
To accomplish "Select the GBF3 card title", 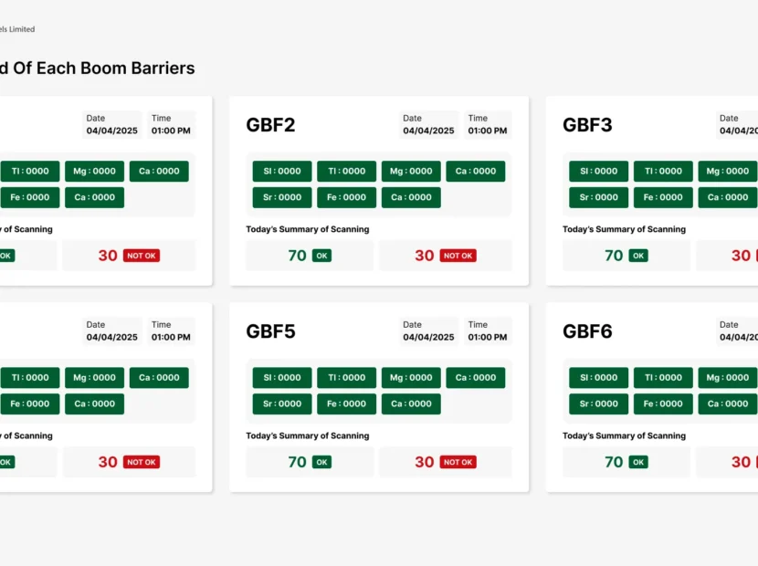I will click(587, 125).
